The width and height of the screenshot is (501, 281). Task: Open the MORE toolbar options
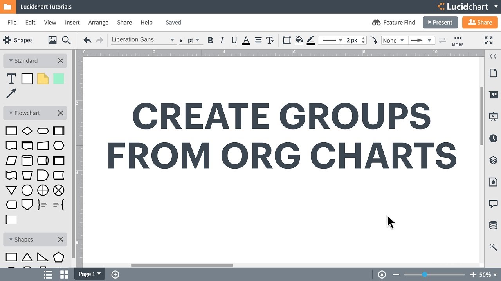pyautogui.click(x=458, y=41)
